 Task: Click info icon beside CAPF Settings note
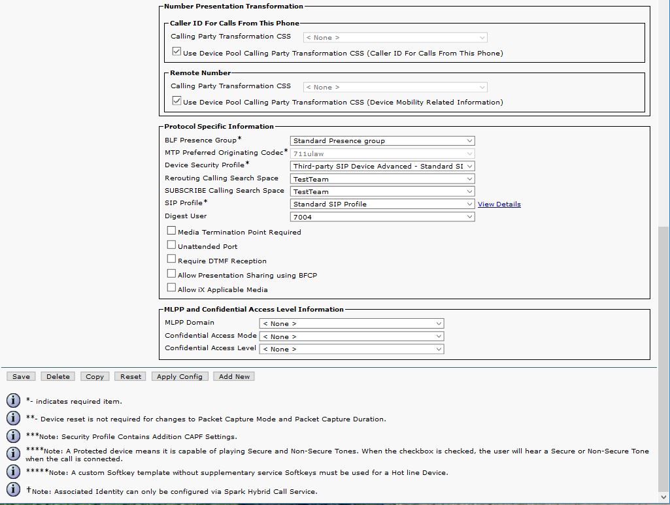[x=13, y=436]
